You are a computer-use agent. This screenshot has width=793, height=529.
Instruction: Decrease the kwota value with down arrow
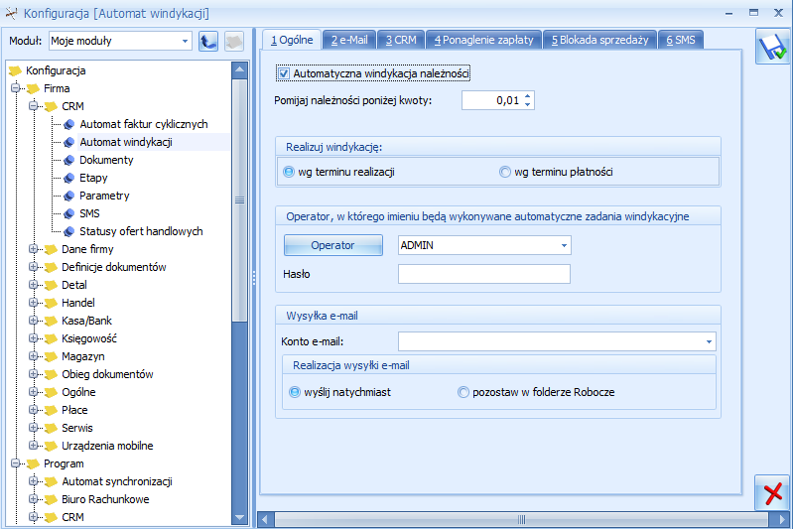527,104
